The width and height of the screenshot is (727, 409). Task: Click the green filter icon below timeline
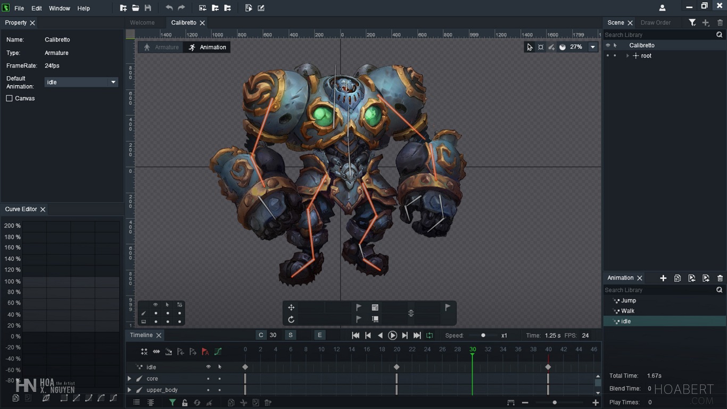172,403
